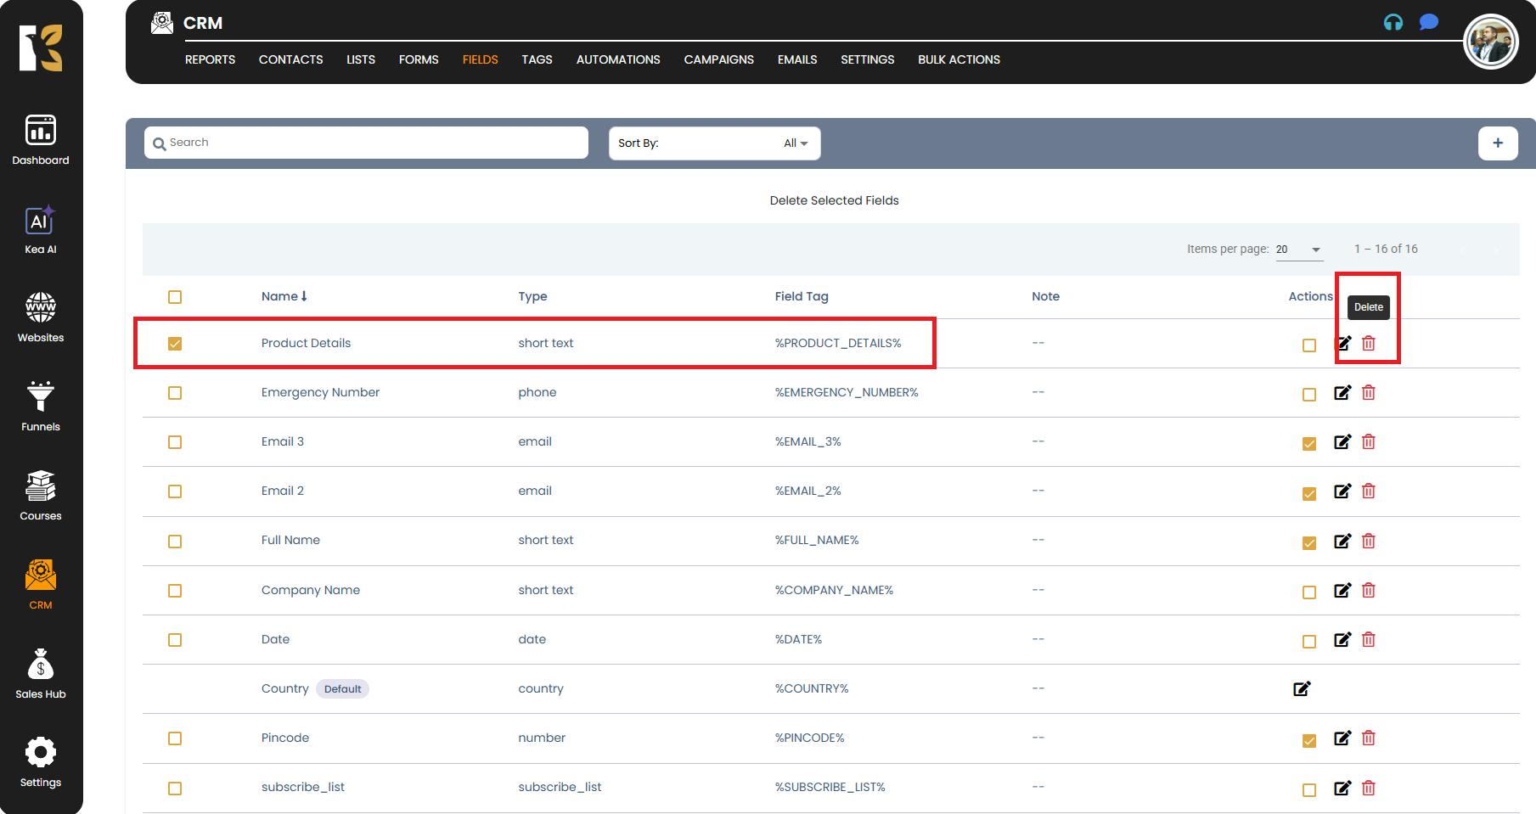Click Delete Selected Fields

tap(834, 200)
